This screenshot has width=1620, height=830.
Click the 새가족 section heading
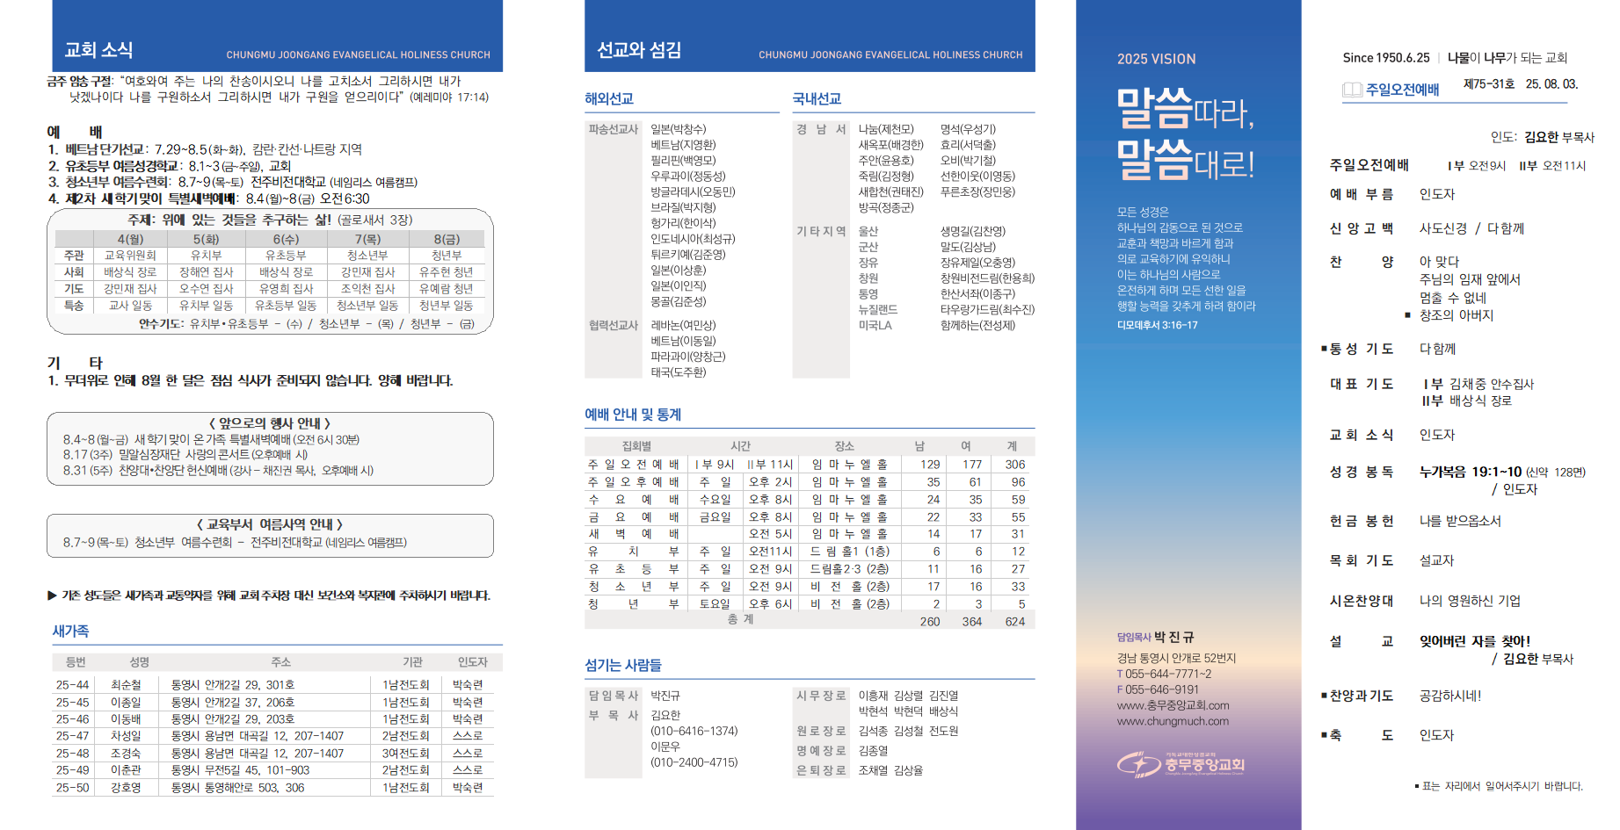[x=70, y=631]
